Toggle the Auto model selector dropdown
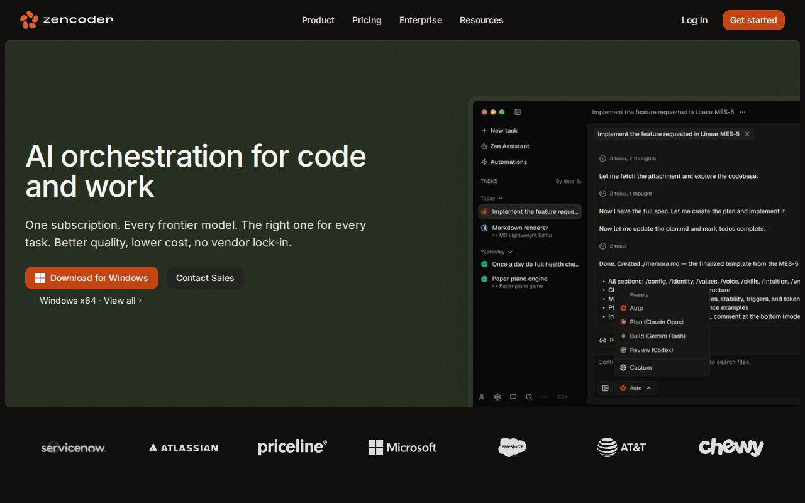Image resolution: width=805 pixels, height=503 pixels. tap(636, 389)
